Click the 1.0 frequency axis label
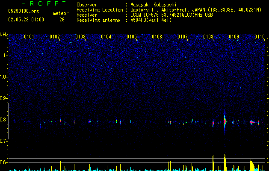The height and width of the screenshot is (171, 269). (4, 77)
